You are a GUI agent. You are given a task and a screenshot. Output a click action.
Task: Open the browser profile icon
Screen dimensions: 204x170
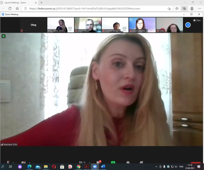click(192, 9)
